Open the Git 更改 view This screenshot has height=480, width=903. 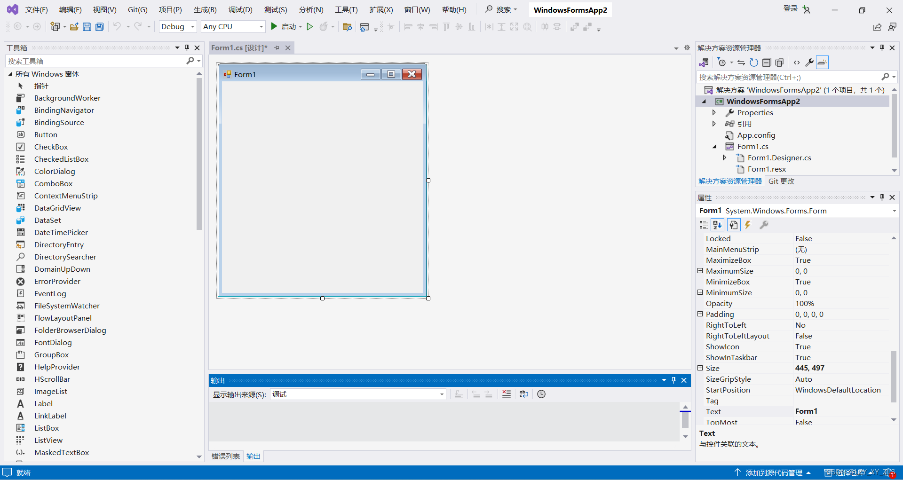[781, 181]
